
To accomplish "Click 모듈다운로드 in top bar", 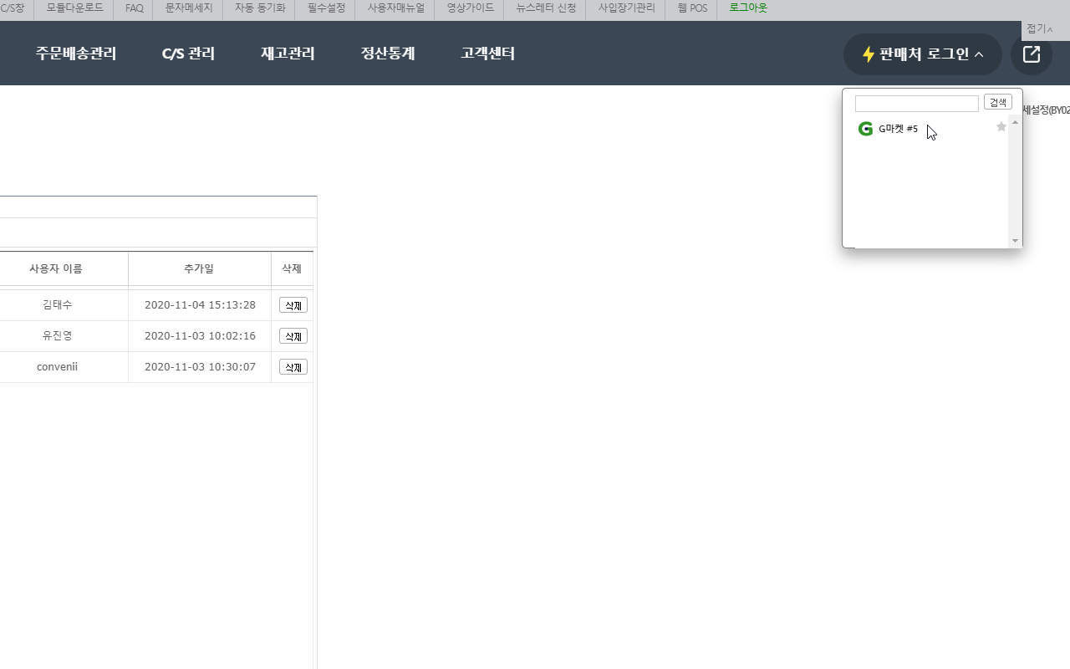I will coord(75,8).
